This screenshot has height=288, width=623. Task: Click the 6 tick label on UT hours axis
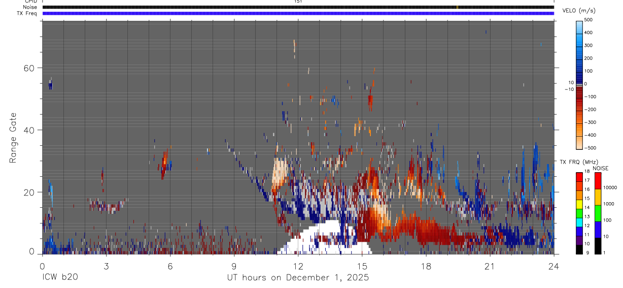(x=170, y=266)
